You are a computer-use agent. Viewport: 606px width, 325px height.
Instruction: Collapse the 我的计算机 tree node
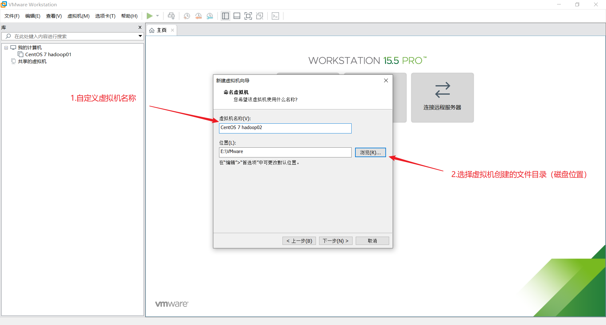(6, 48)
